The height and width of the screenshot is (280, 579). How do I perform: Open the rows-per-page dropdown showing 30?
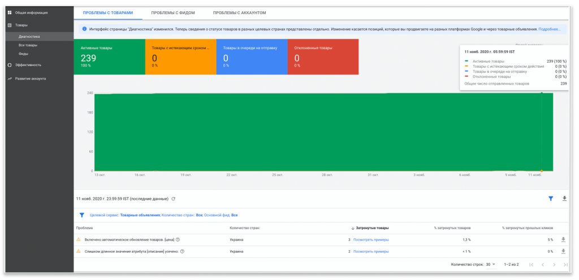[x=490, y=264]
